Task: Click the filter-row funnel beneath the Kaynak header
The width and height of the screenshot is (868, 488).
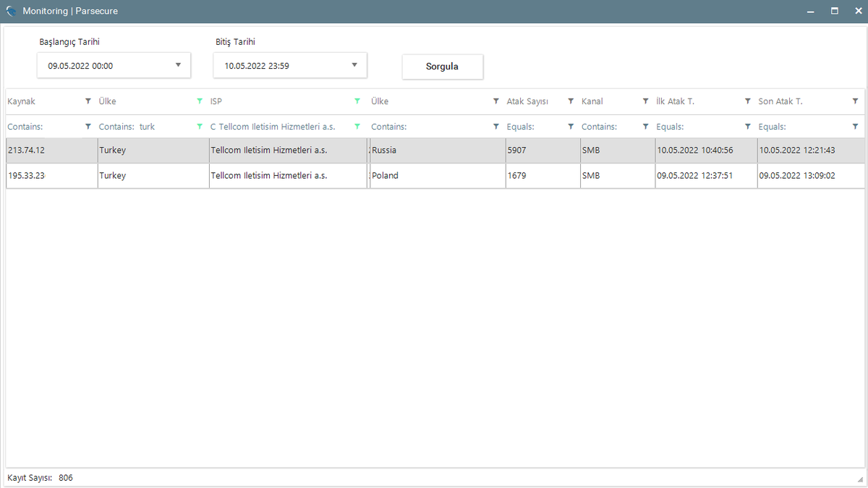Action: pyautogui.click(x=88, y=127)
